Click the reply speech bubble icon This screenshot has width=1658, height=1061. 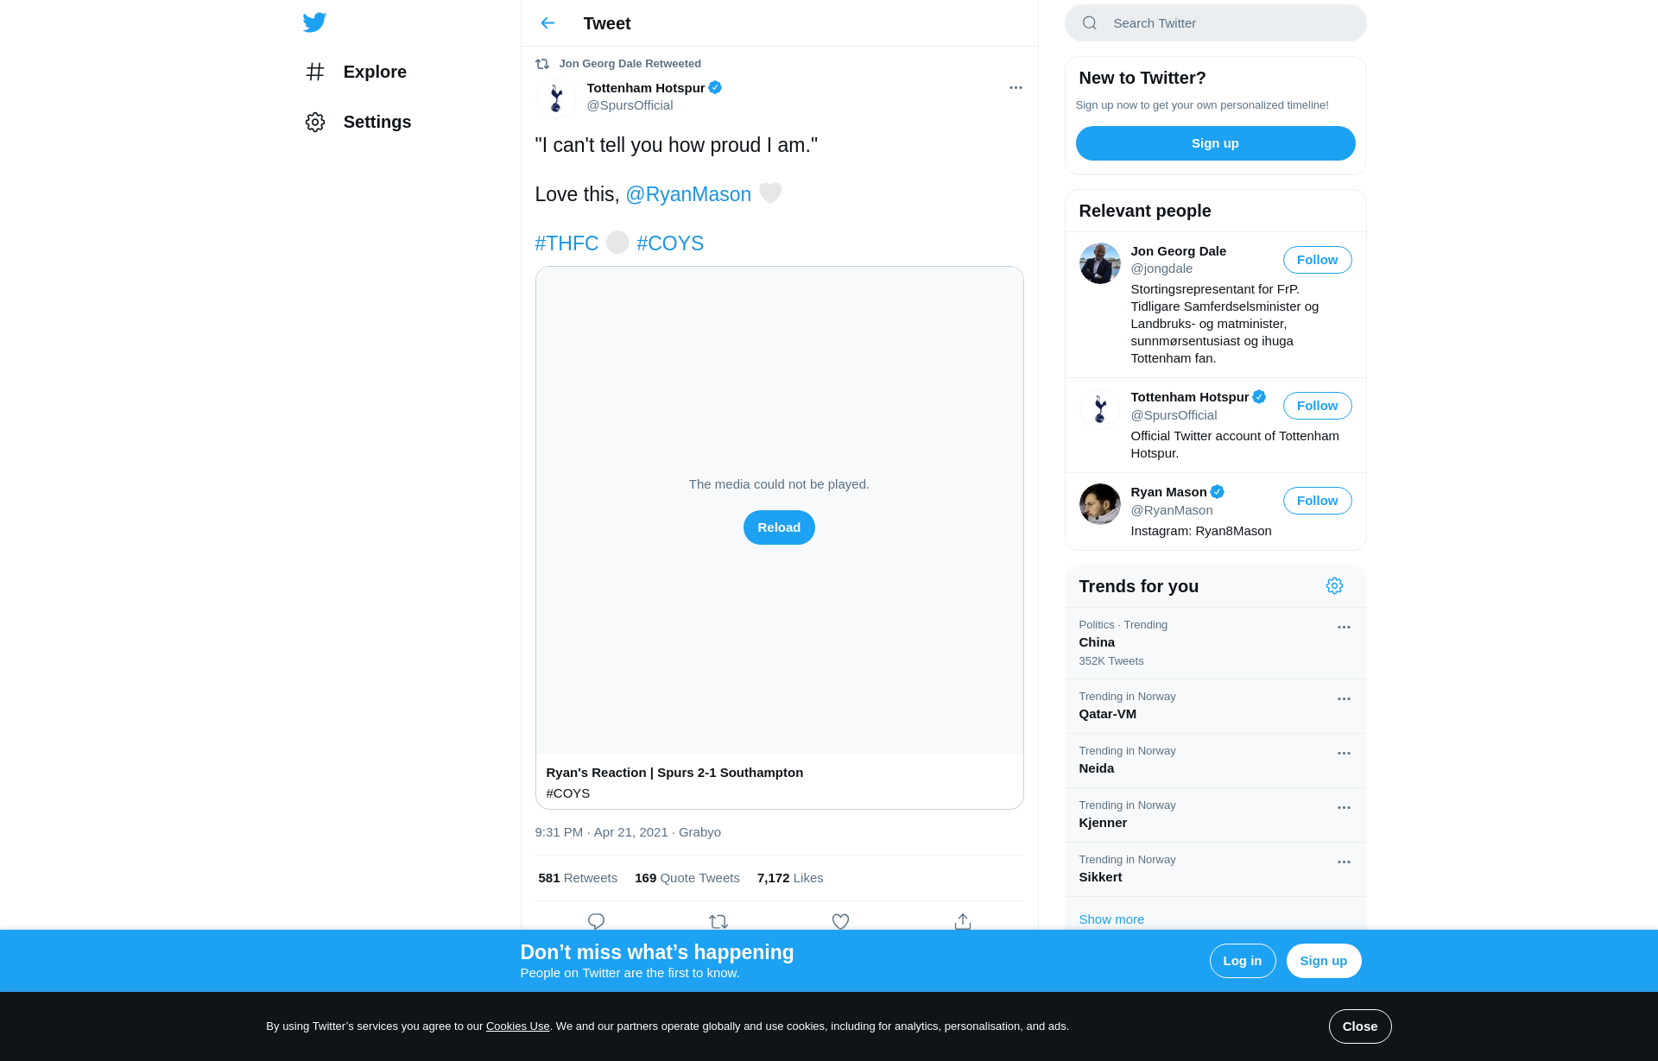(x=596, y=921)
